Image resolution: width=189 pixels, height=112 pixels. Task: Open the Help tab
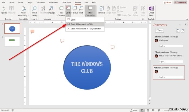click(94, 2)
